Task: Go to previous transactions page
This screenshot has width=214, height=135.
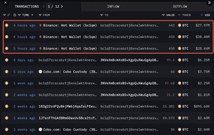Action: click(x=44, y=6)
